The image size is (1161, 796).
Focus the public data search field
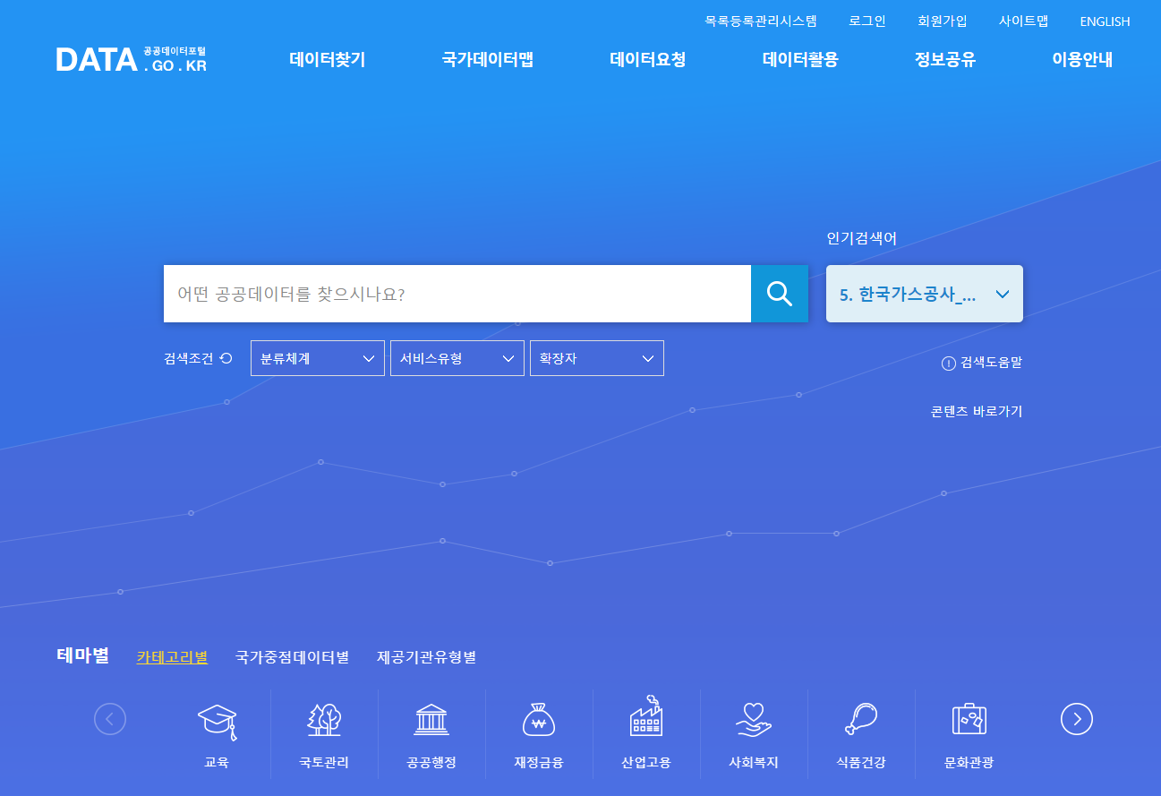457,294
